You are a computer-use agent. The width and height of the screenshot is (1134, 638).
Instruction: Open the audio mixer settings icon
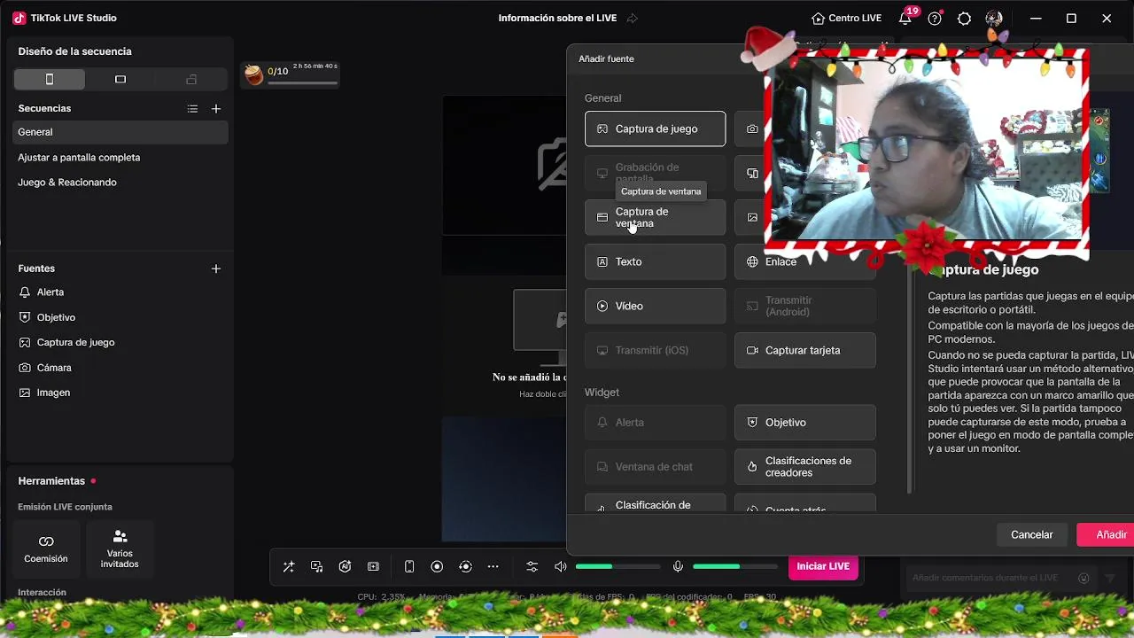click(532, 567)
